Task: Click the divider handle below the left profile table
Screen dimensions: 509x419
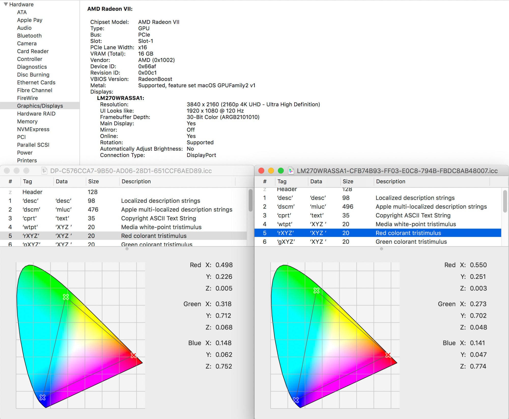Action: click(126, 249)
